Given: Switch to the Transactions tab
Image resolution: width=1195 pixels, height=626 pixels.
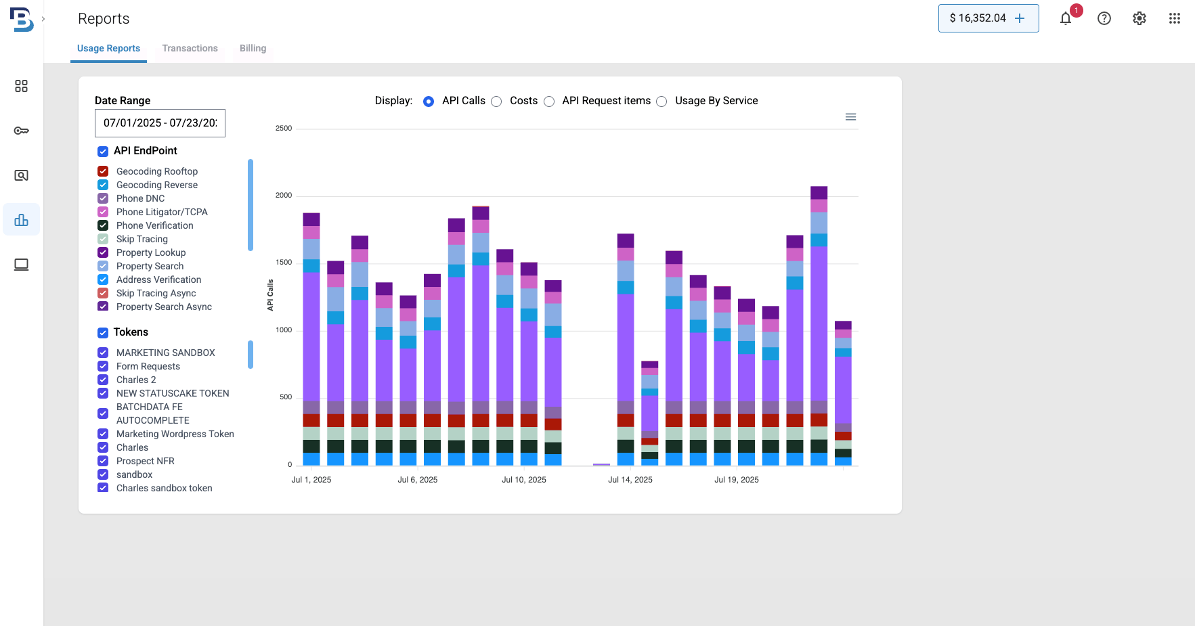Looking at the screenshot, I should [190, 48].
